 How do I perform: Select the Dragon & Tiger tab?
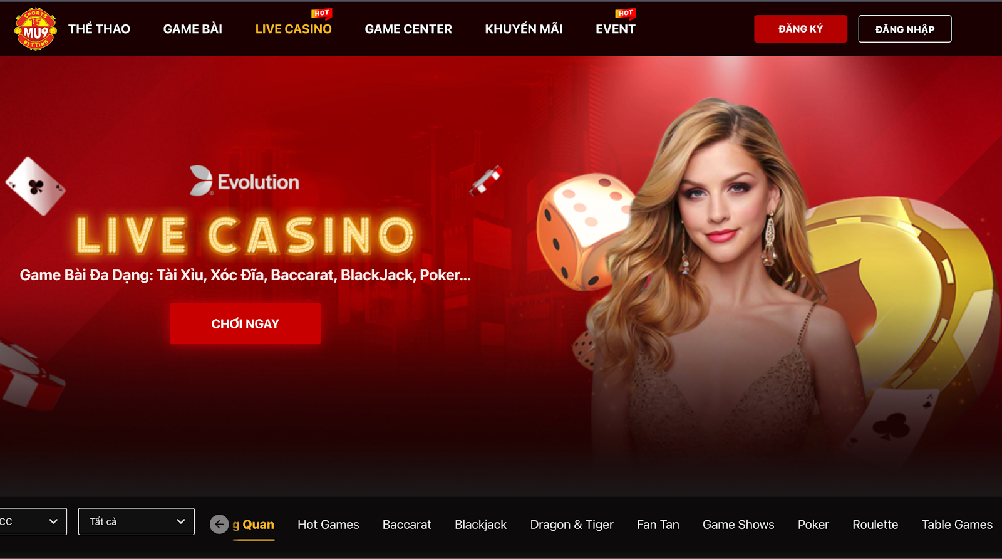point(572,525)
